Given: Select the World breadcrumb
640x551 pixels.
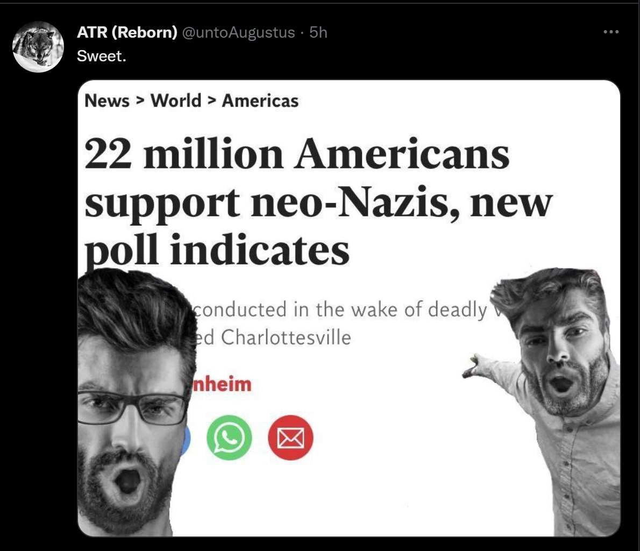Looking at the screenshot, I should coord(176,101).
